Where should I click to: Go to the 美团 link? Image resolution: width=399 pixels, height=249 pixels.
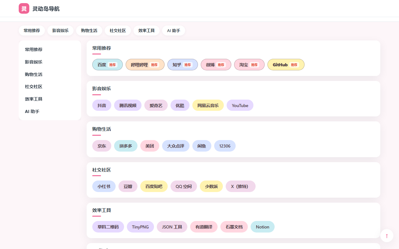150,146
